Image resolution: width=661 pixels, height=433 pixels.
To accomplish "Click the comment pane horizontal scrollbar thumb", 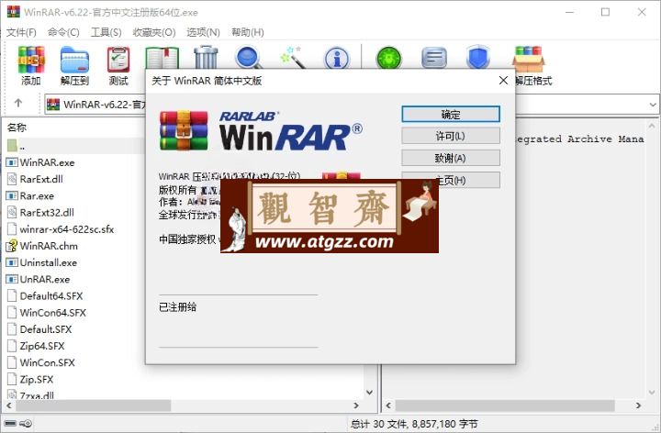I will point(505,405).
